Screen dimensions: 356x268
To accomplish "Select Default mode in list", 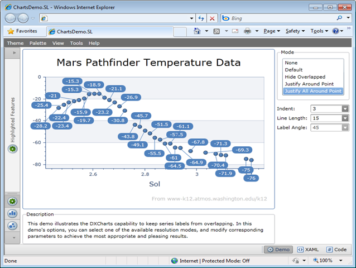I will click(313, 70).
